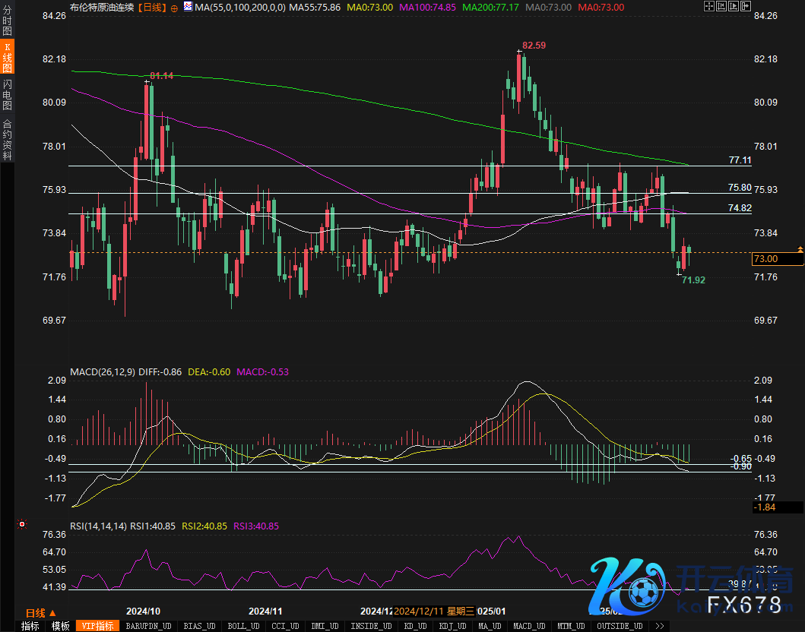Click the 71.92 low price marker
The image size is (805, 632).
692,280
